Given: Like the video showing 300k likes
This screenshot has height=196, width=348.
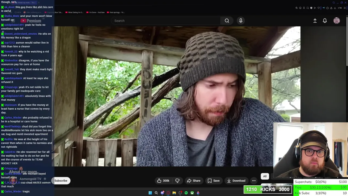Looking at the screenshot, I should click(163, 180).
